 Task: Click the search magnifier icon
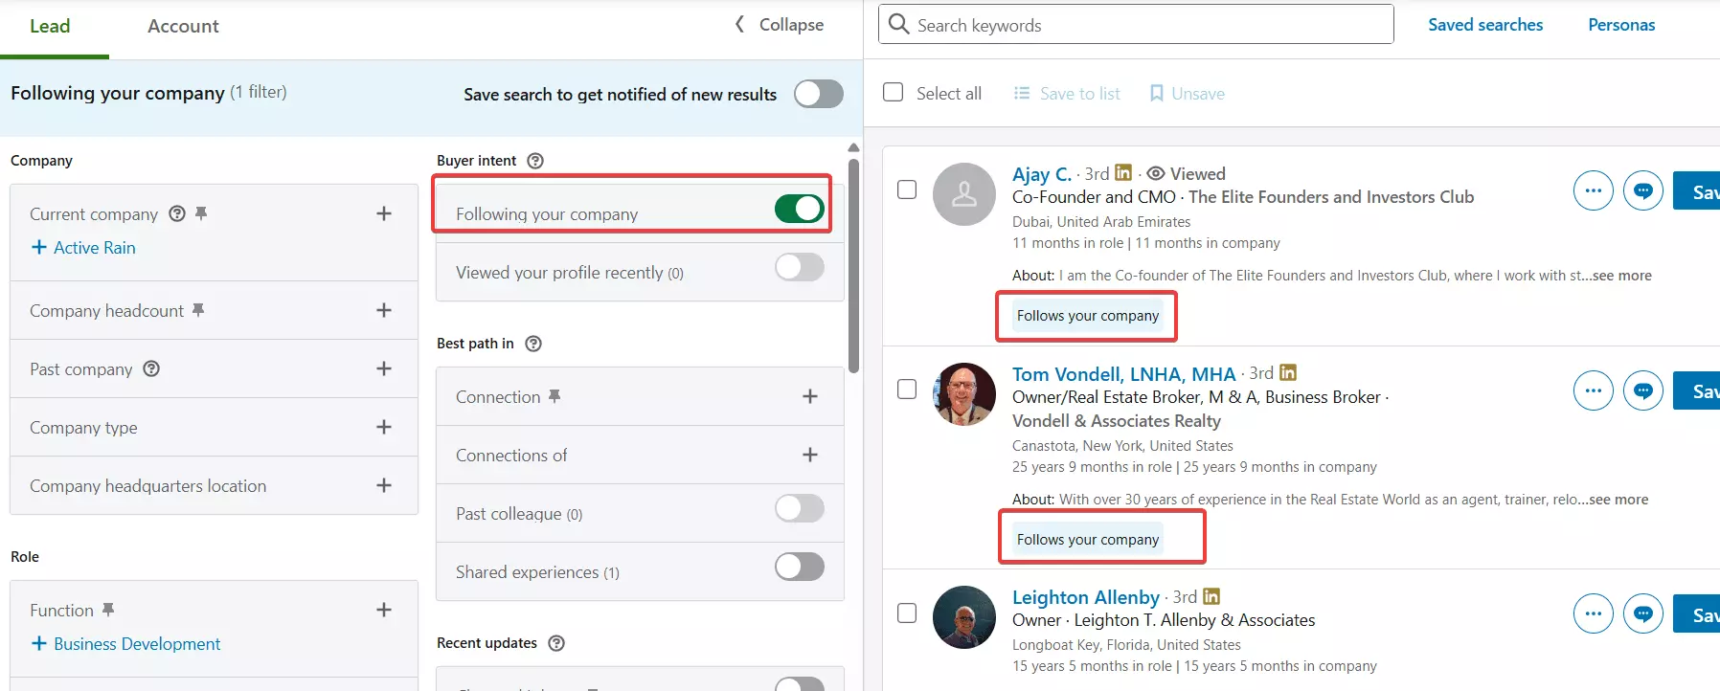(x=898, y=24)
